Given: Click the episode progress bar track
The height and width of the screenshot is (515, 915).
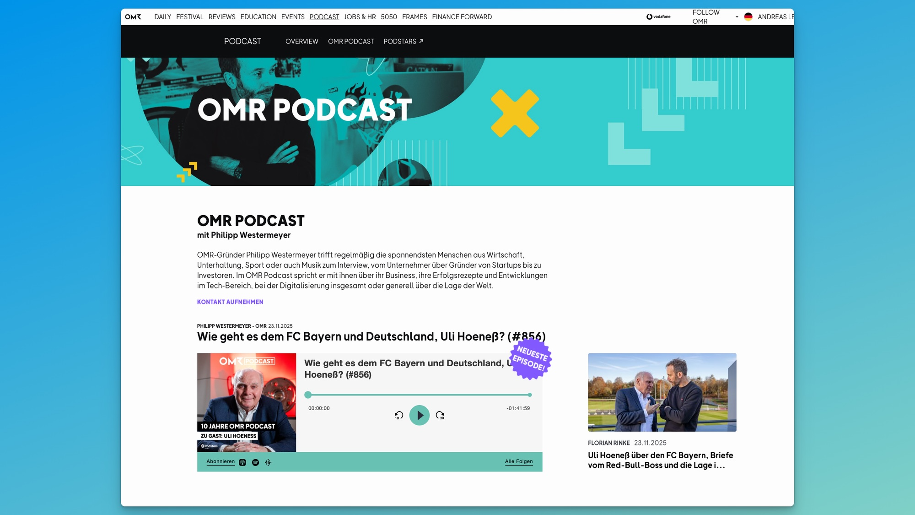Looking at the screenshot, I should pyautogui.click(x=419, y=395).
